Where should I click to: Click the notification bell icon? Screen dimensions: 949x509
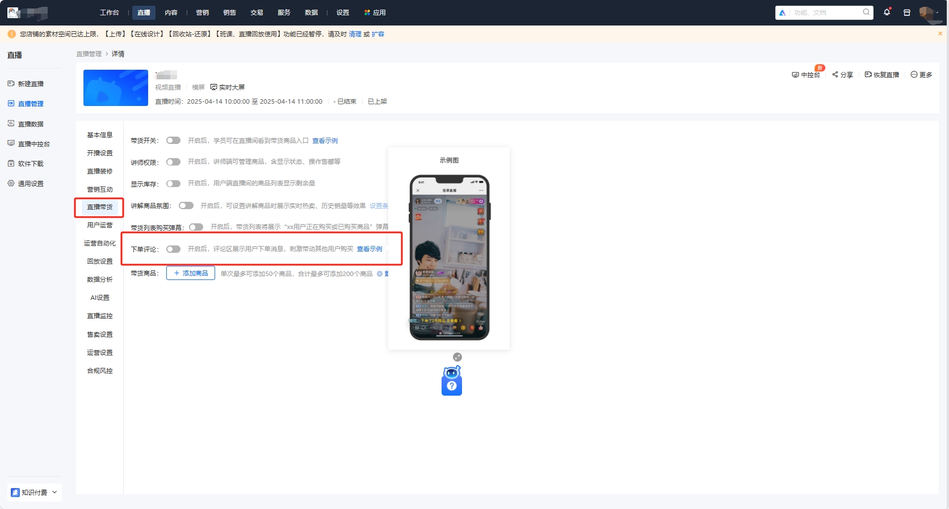887,12
